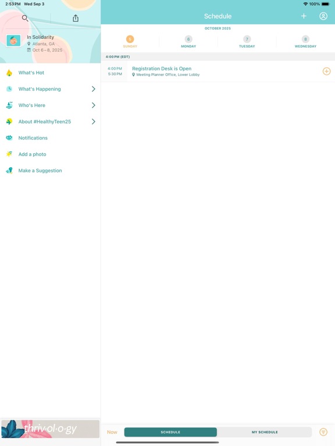Click the Oct 6–8, 2025 date text
335x446 pixels.
47,50
